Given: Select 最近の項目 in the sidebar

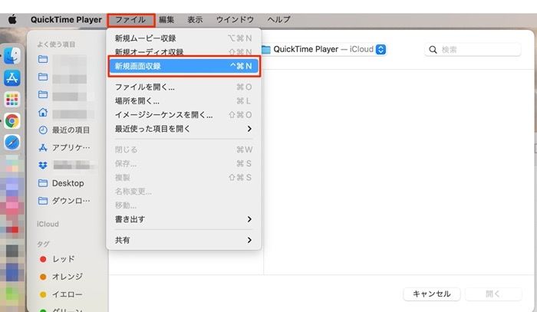Looking at the screenshot, I should coord(64,130).
